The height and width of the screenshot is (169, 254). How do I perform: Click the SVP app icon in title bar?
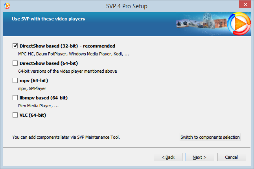tap(6, 6)
